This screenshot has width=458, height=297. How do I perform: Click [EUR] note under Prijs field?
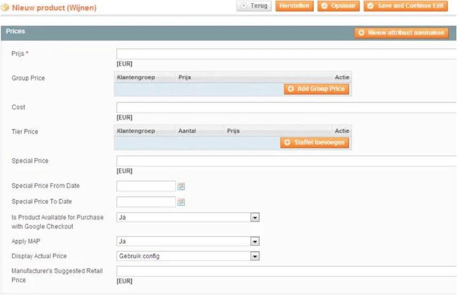point(125,64)
